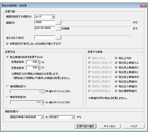This screenshot has height=134, width=148.
Task: Click the 主たる仕入先 input field
Action: point(45,37)
